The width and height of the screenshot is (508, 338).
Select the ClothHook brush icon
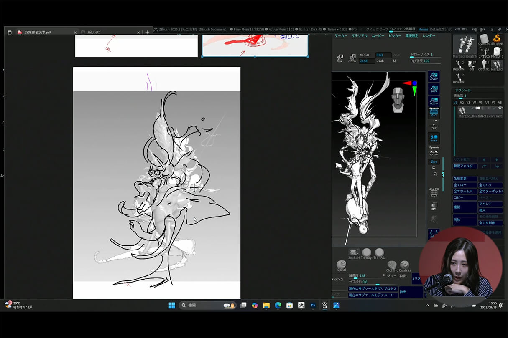(x=392, y=265)
